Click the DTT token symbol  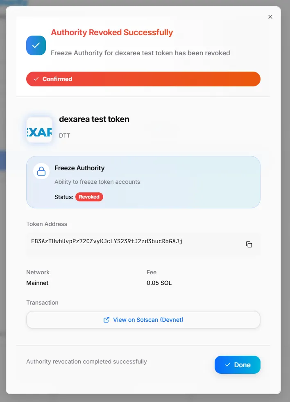tap(65, 136)
